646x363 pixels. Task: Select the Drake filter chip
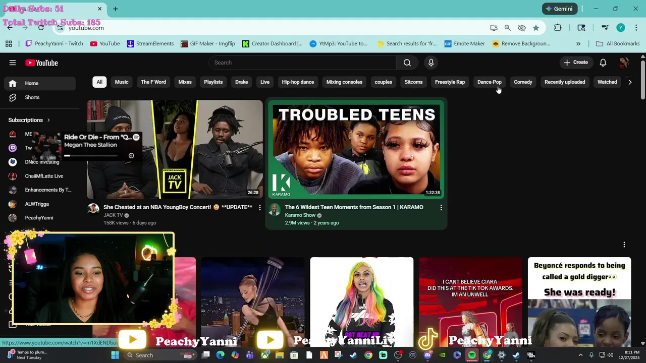point(242,82)
